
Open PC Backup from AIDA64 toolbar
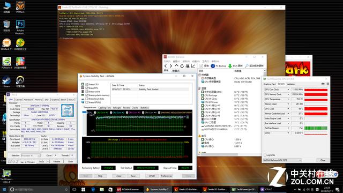tap(218, 66)
